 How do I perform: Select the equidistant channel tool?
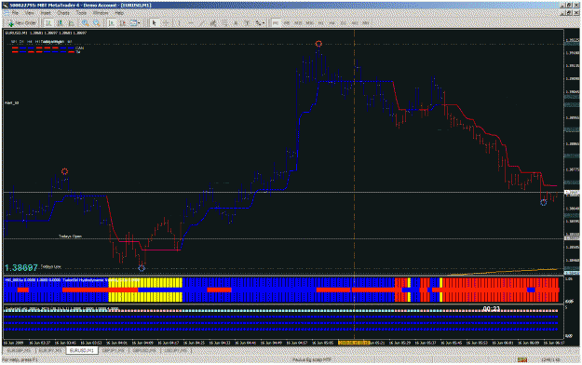[x=213, y=23]
